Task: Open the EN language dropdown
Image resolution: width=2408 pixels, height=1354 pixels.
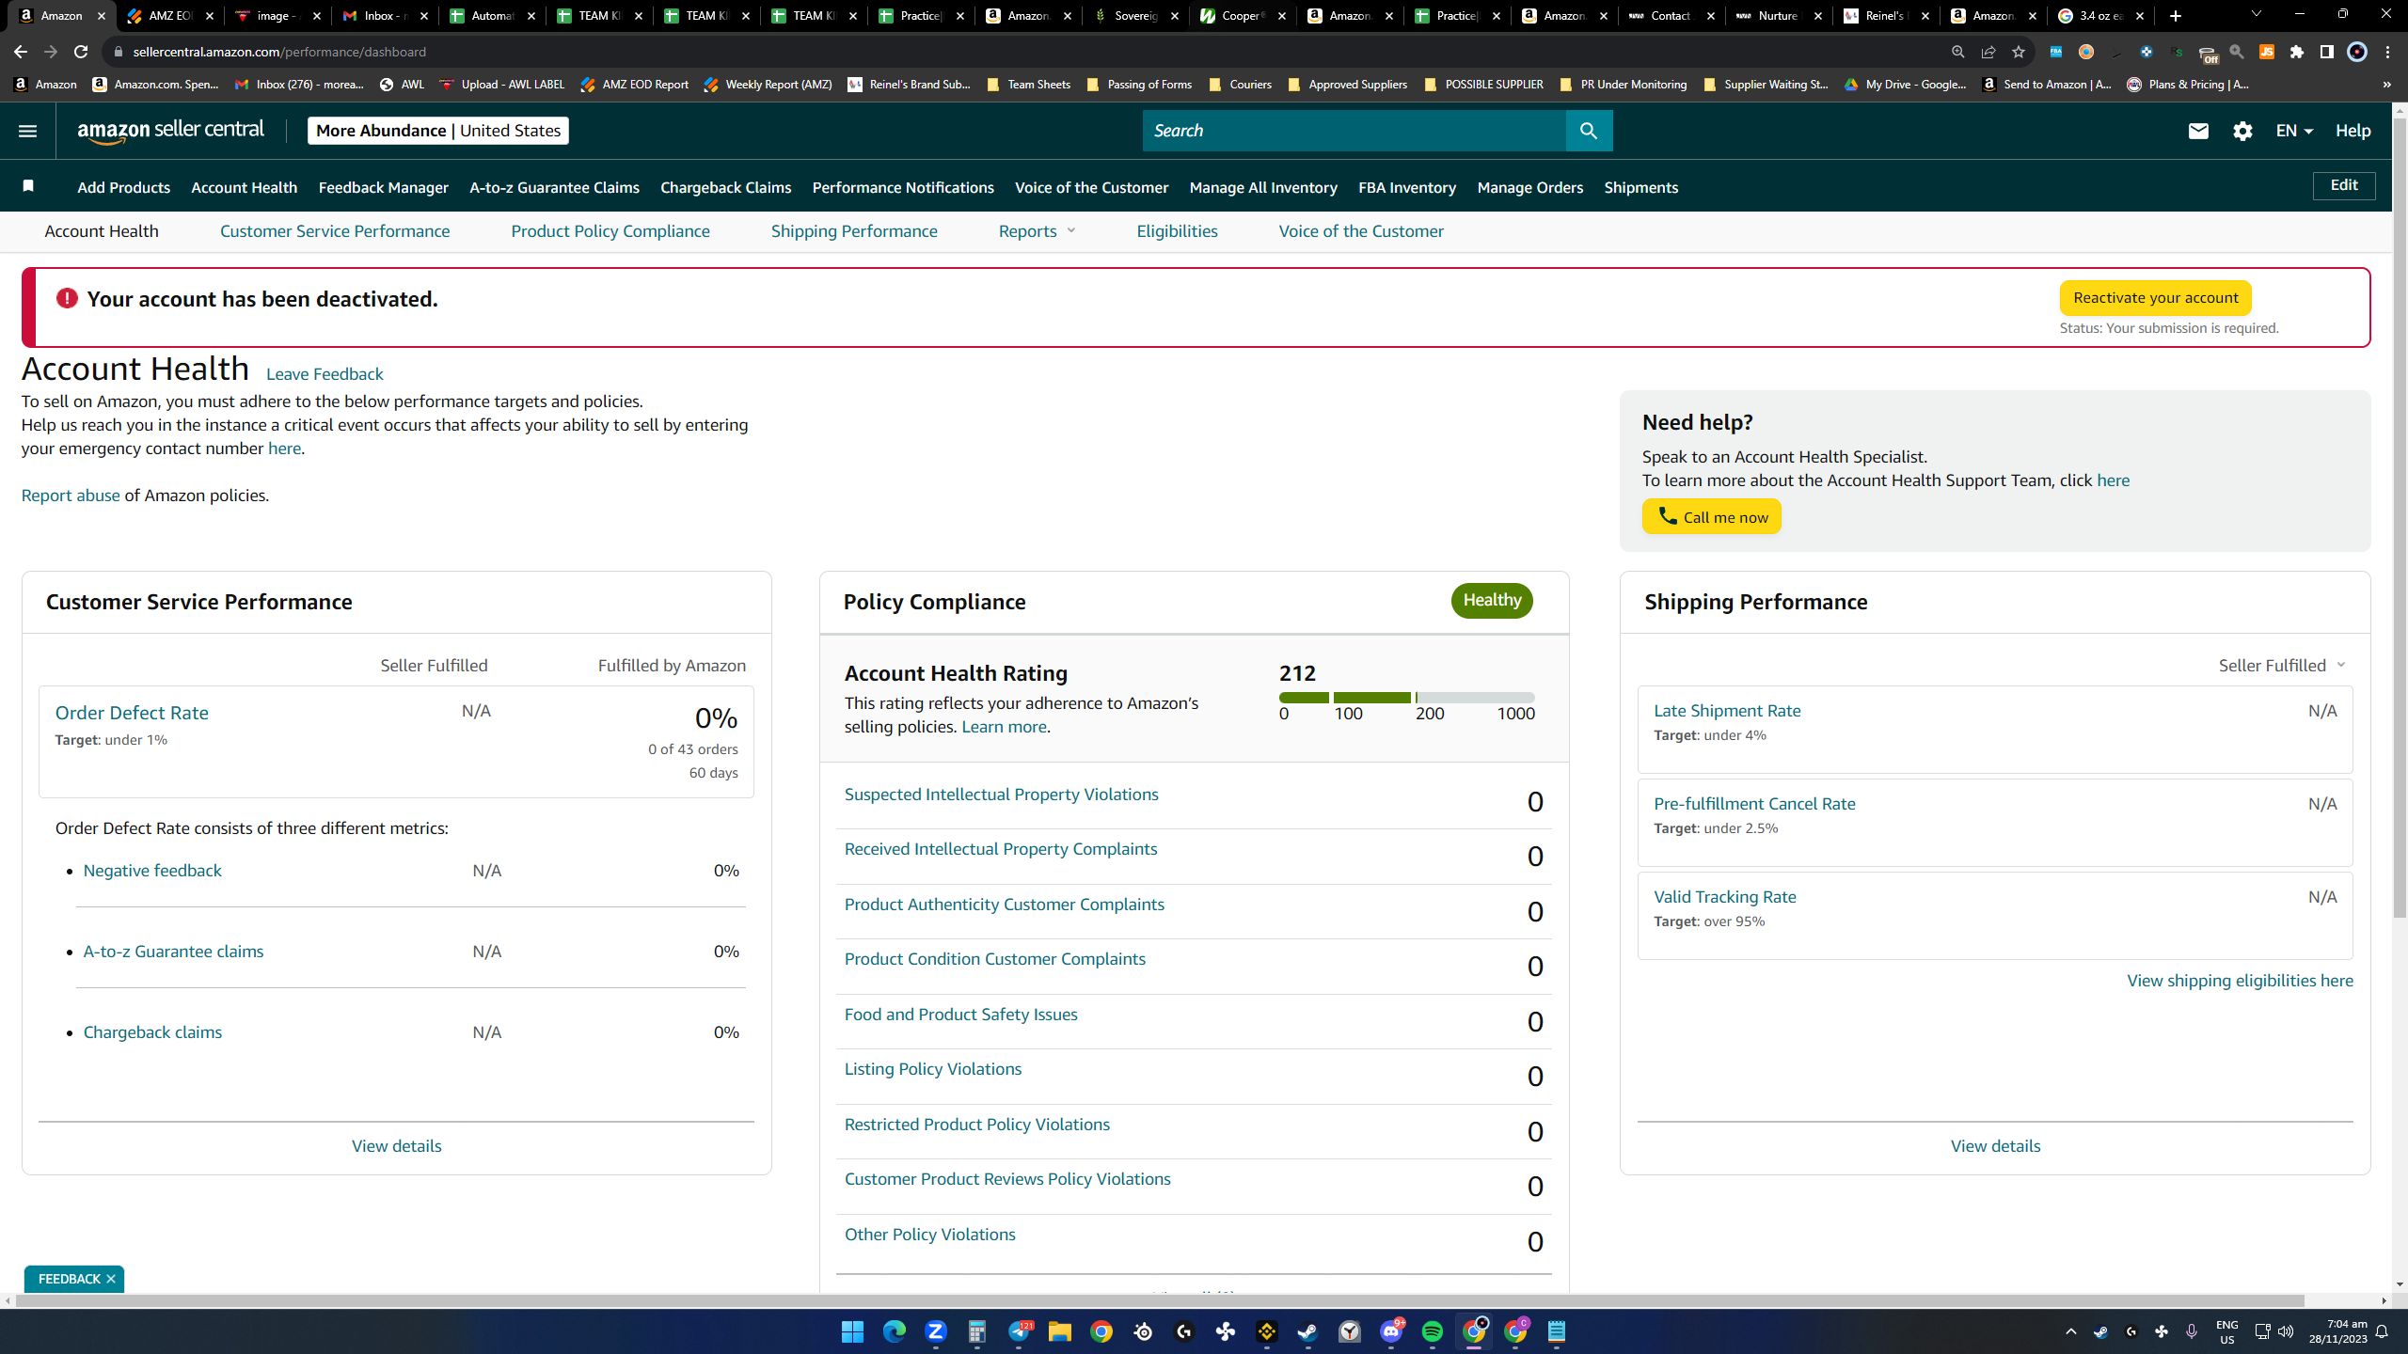Action: [2293, 131]
